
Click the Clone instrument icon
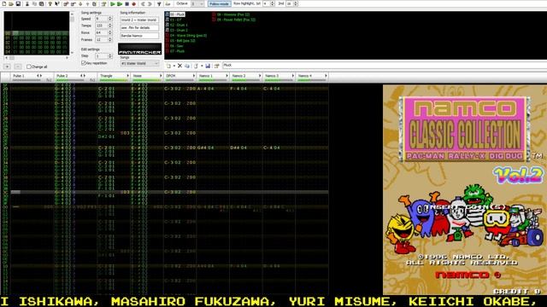[187, 66]
